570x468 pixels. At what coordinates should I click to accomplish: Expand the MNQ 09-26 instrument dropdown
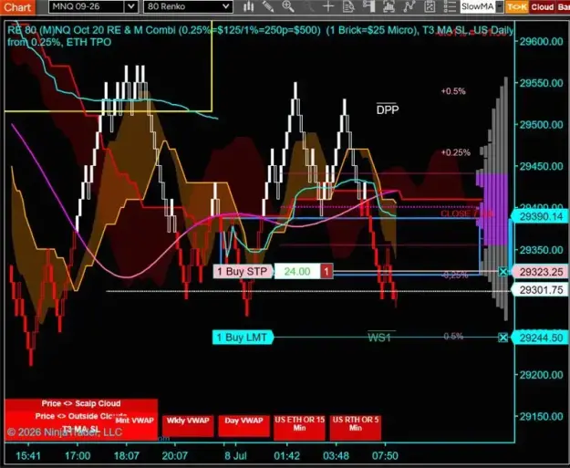click(131, 6)
